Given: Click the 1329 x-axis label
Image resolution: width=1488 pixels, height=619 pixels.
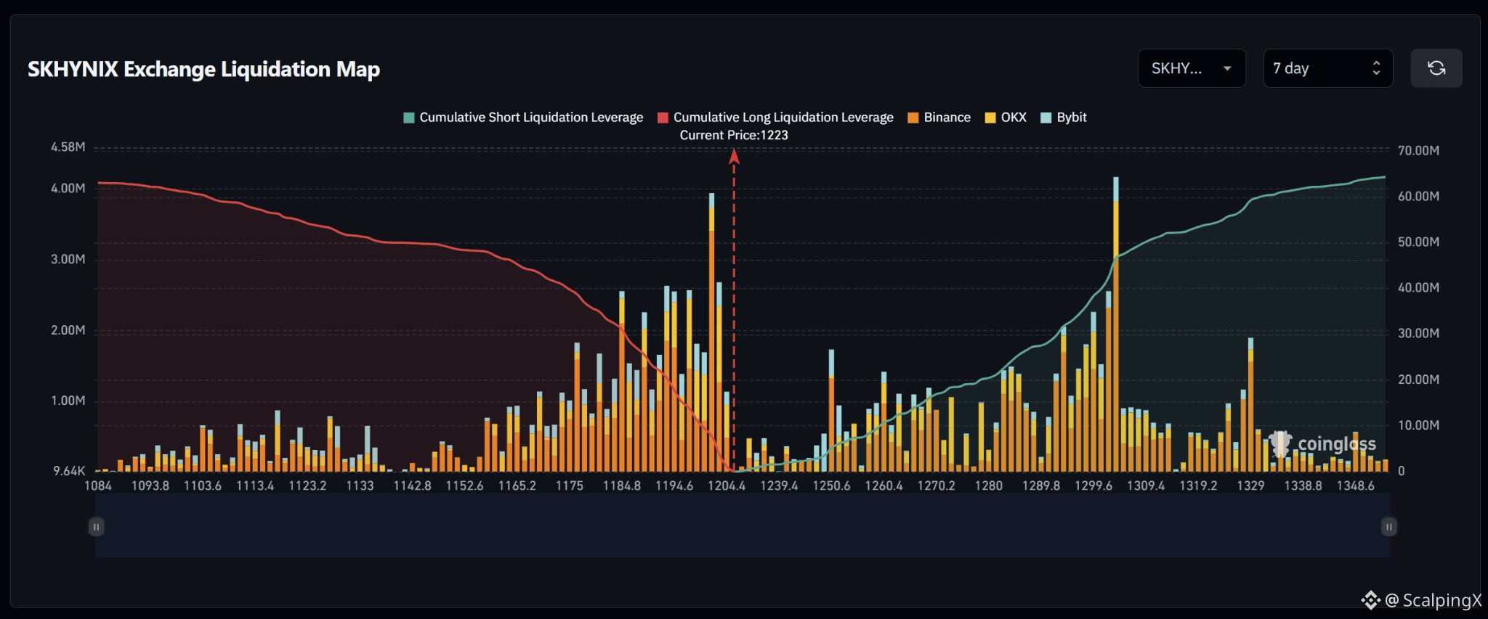Looking at the screenshot, I should pyautogui.click(x=1251, y=485).
